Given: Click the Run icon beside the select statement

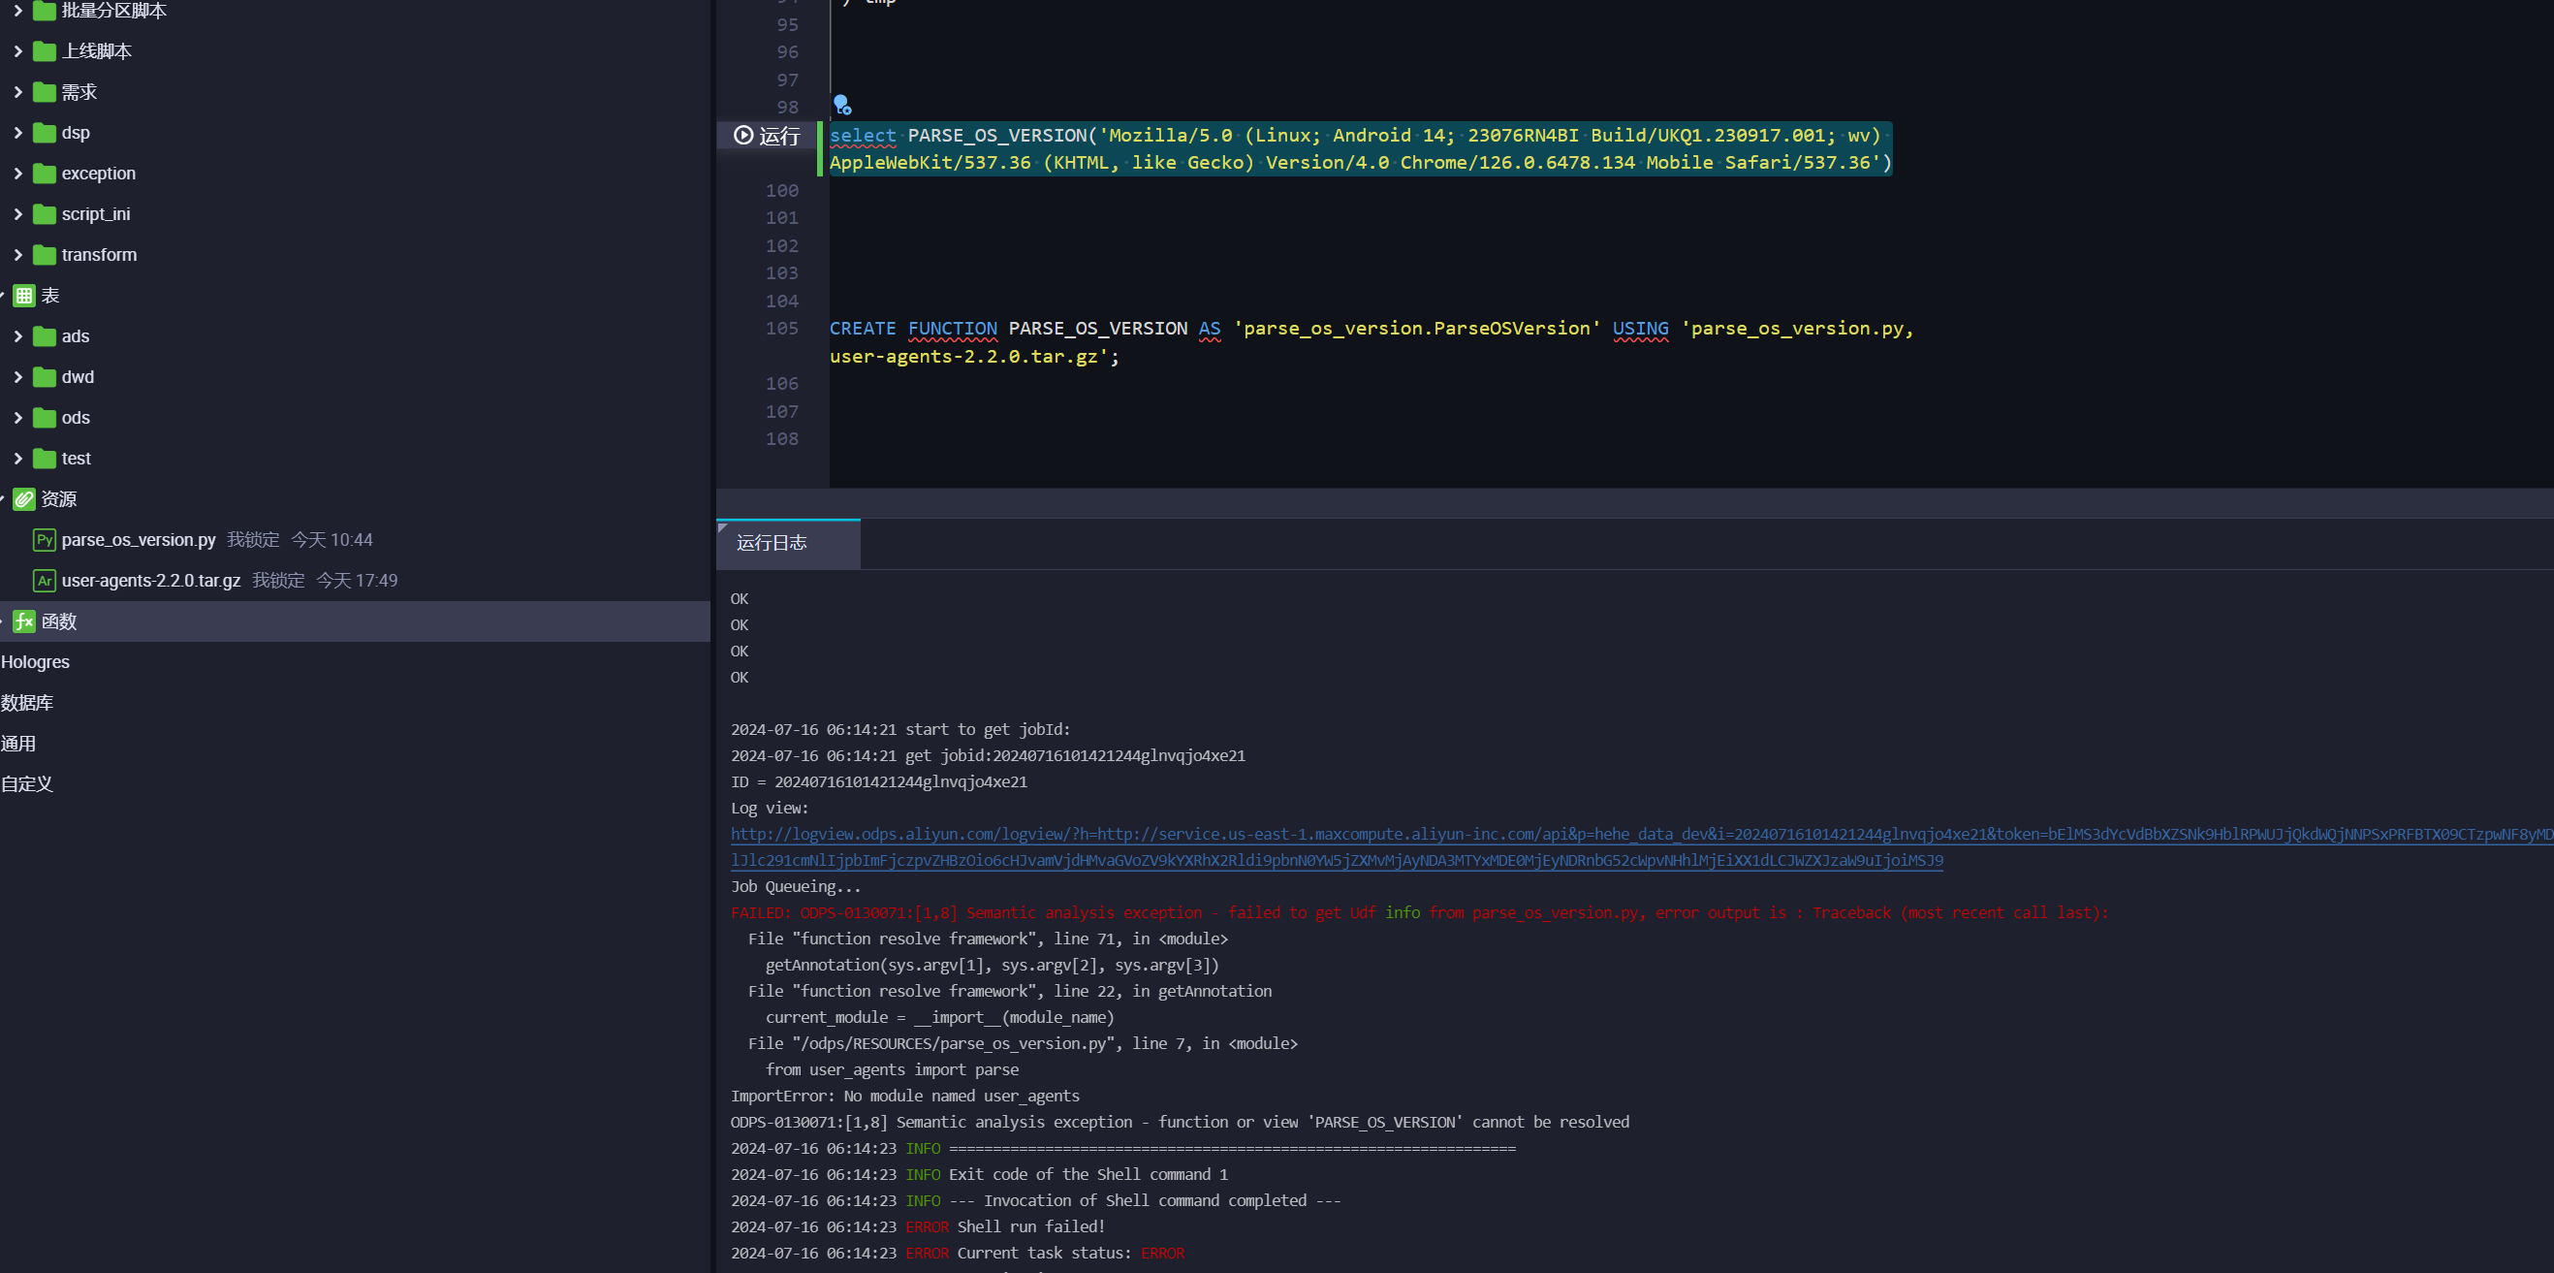Looking at the screenshot, I should coord(742,135).
